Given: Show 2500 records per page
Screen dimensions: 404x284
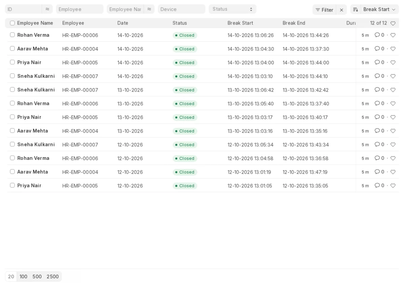Looking at the screenshot, I should 53,277.
